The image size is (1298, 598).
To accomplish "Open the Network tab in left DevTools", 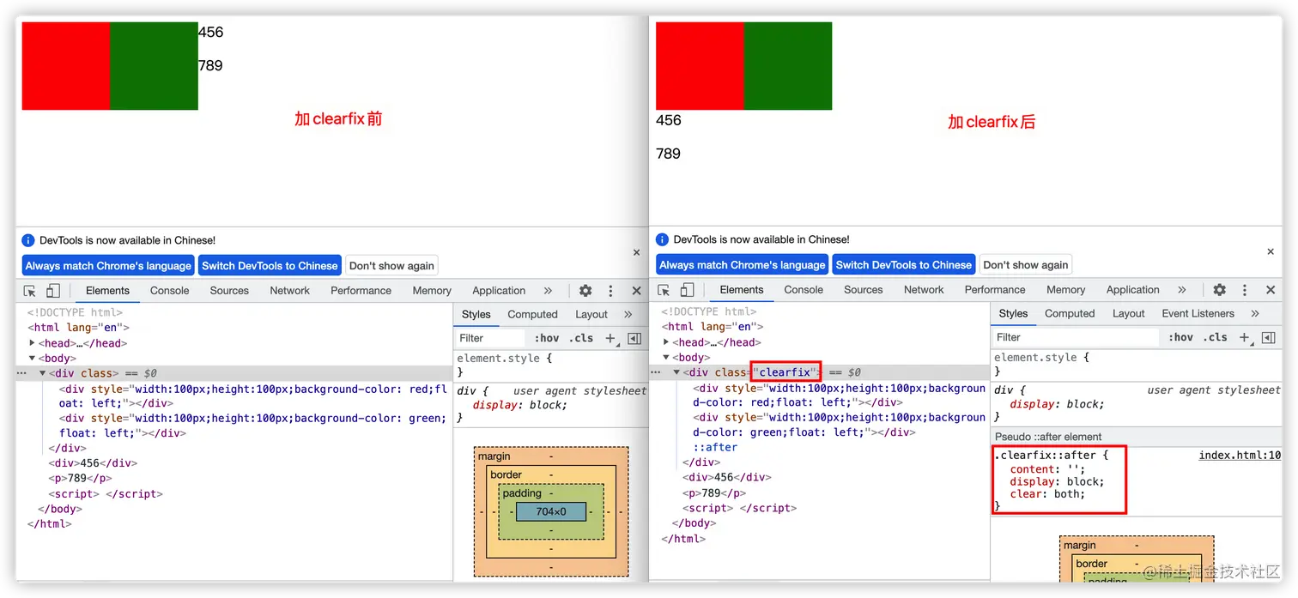I will (290, 291).
